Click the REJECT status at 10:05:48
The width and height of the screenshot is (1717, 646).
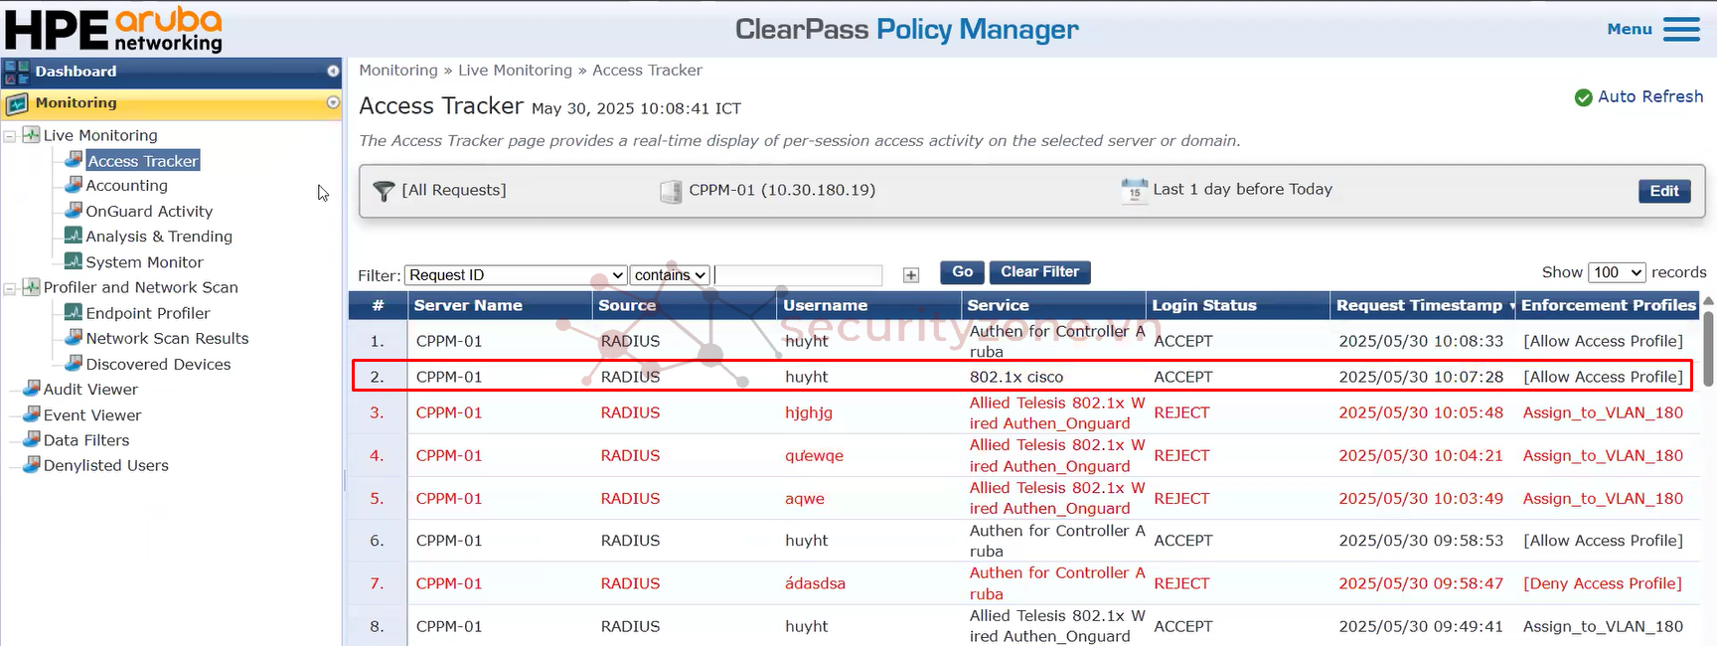point(1181,412)
